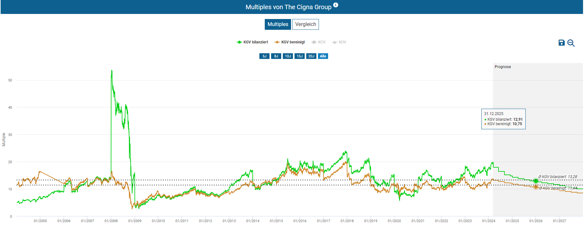
Task: Click the 50 y-axis value
Action: point(10,80)
